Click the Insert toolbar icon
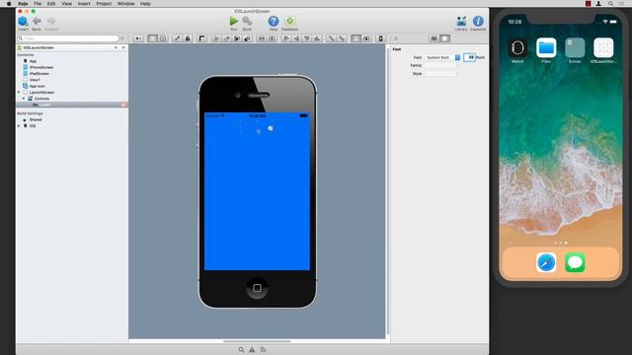 coord(23,22)
